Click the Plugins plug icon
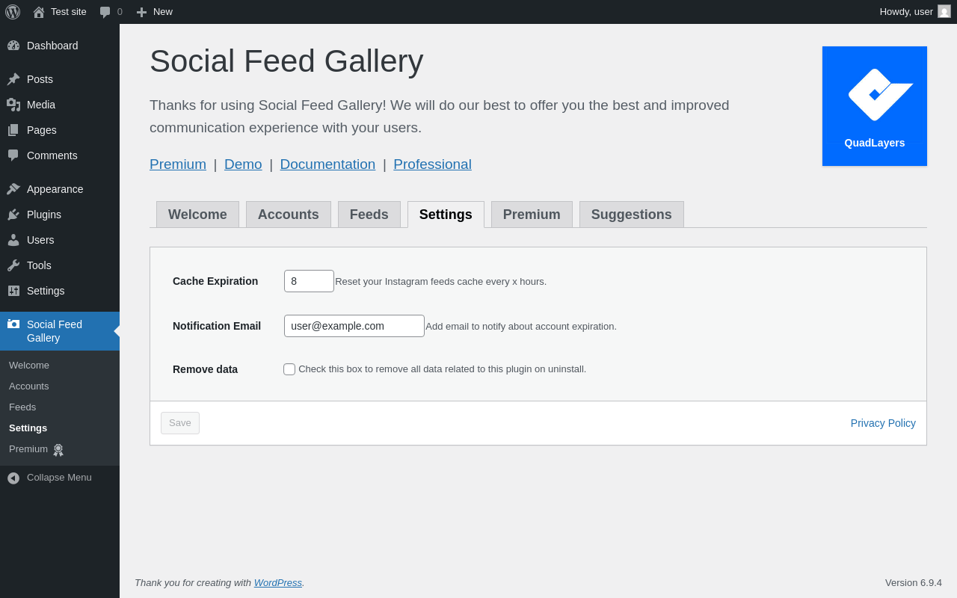Screen dimensions: 957x598 tap(13, 215)
